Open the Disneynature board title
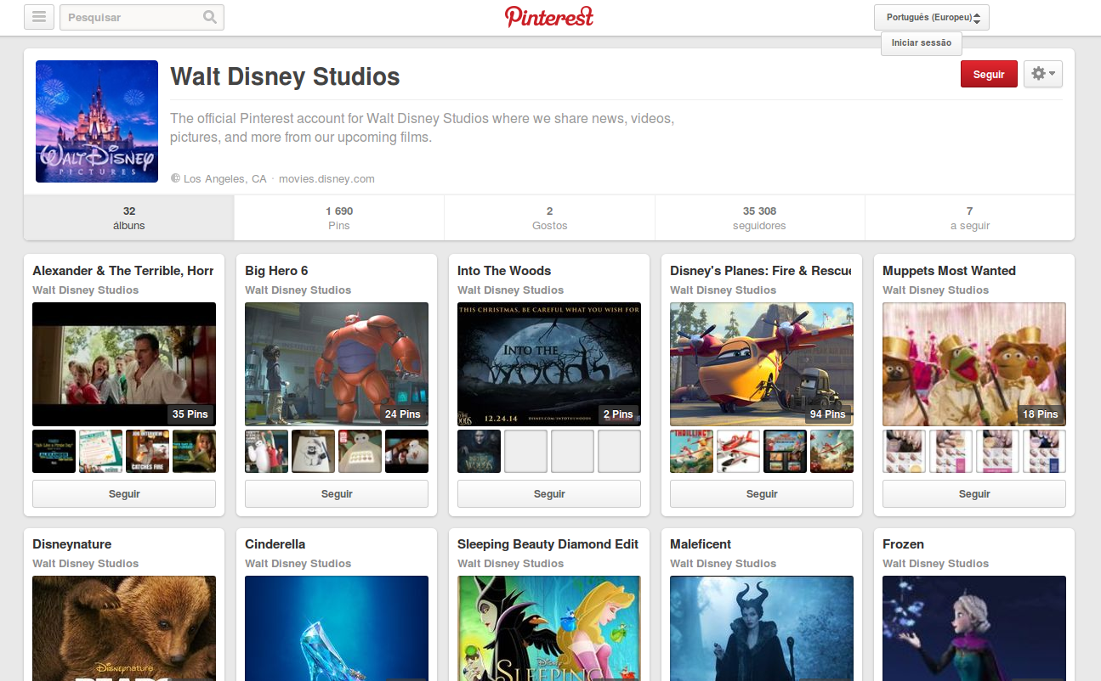 pos(72,544)
